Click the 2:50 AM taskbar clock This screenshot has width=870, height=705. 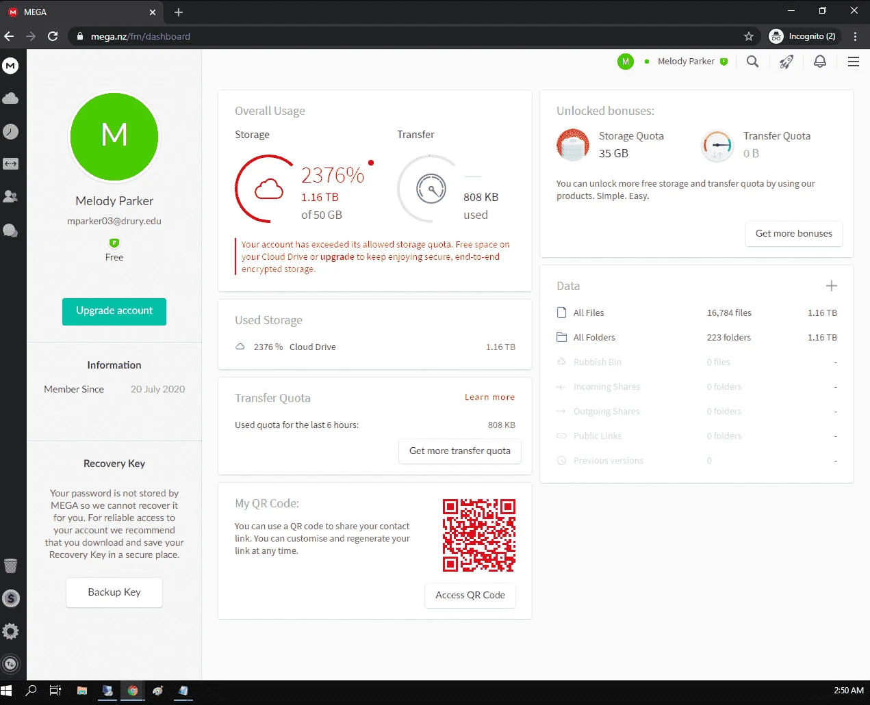coord(849,691)
